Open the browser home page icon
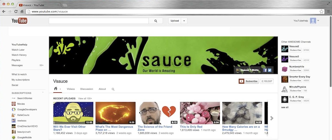 (x=22, y=12)
